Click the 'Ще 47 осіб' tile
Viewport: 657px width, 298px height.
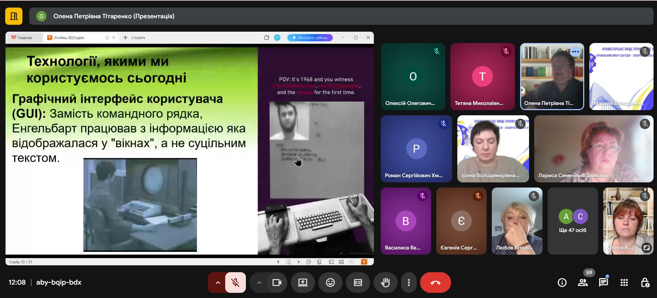pyautogui.click(x=573, y=221)
